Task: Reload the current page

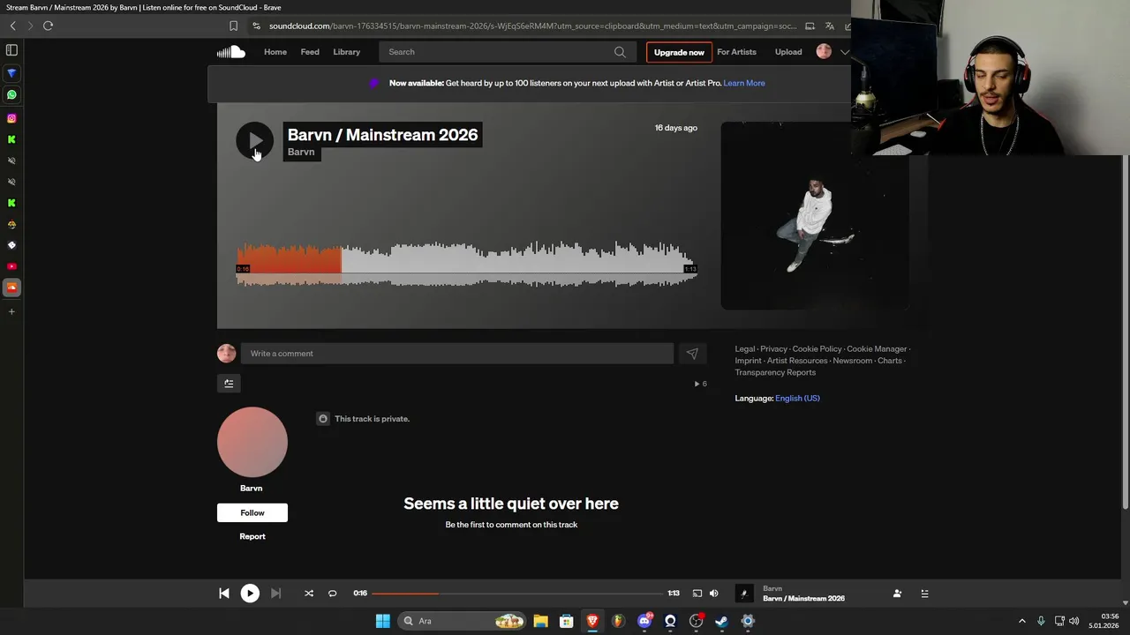Action: 48,26
